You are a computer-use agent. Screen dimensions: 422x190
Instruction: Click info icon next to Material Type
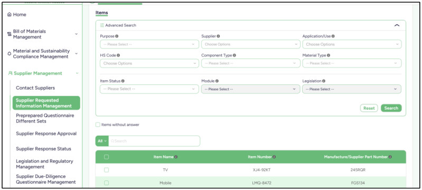point(329,55)
